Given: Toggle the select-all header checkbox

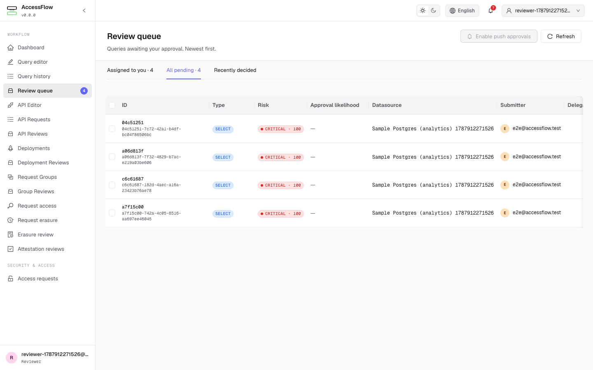Looking at the screenshot, I should 112,105.
